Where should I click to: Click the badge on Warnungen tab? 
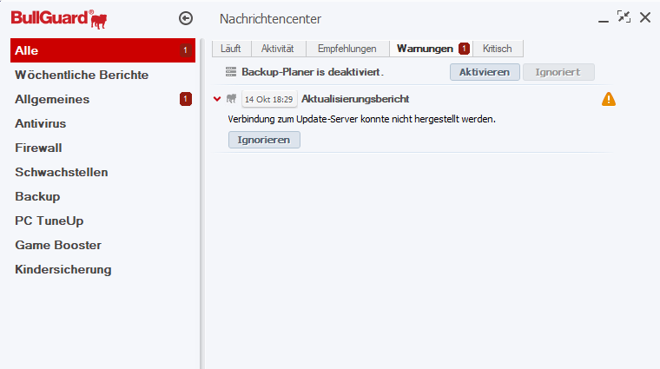click(464, 49)
